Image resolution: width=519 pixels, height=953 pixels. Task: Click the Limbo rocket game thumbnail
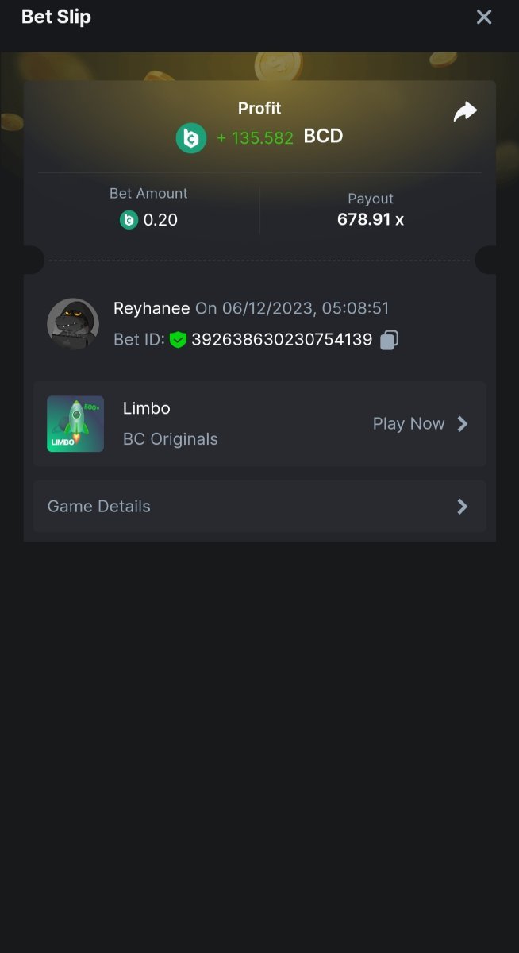coord(75,424)
